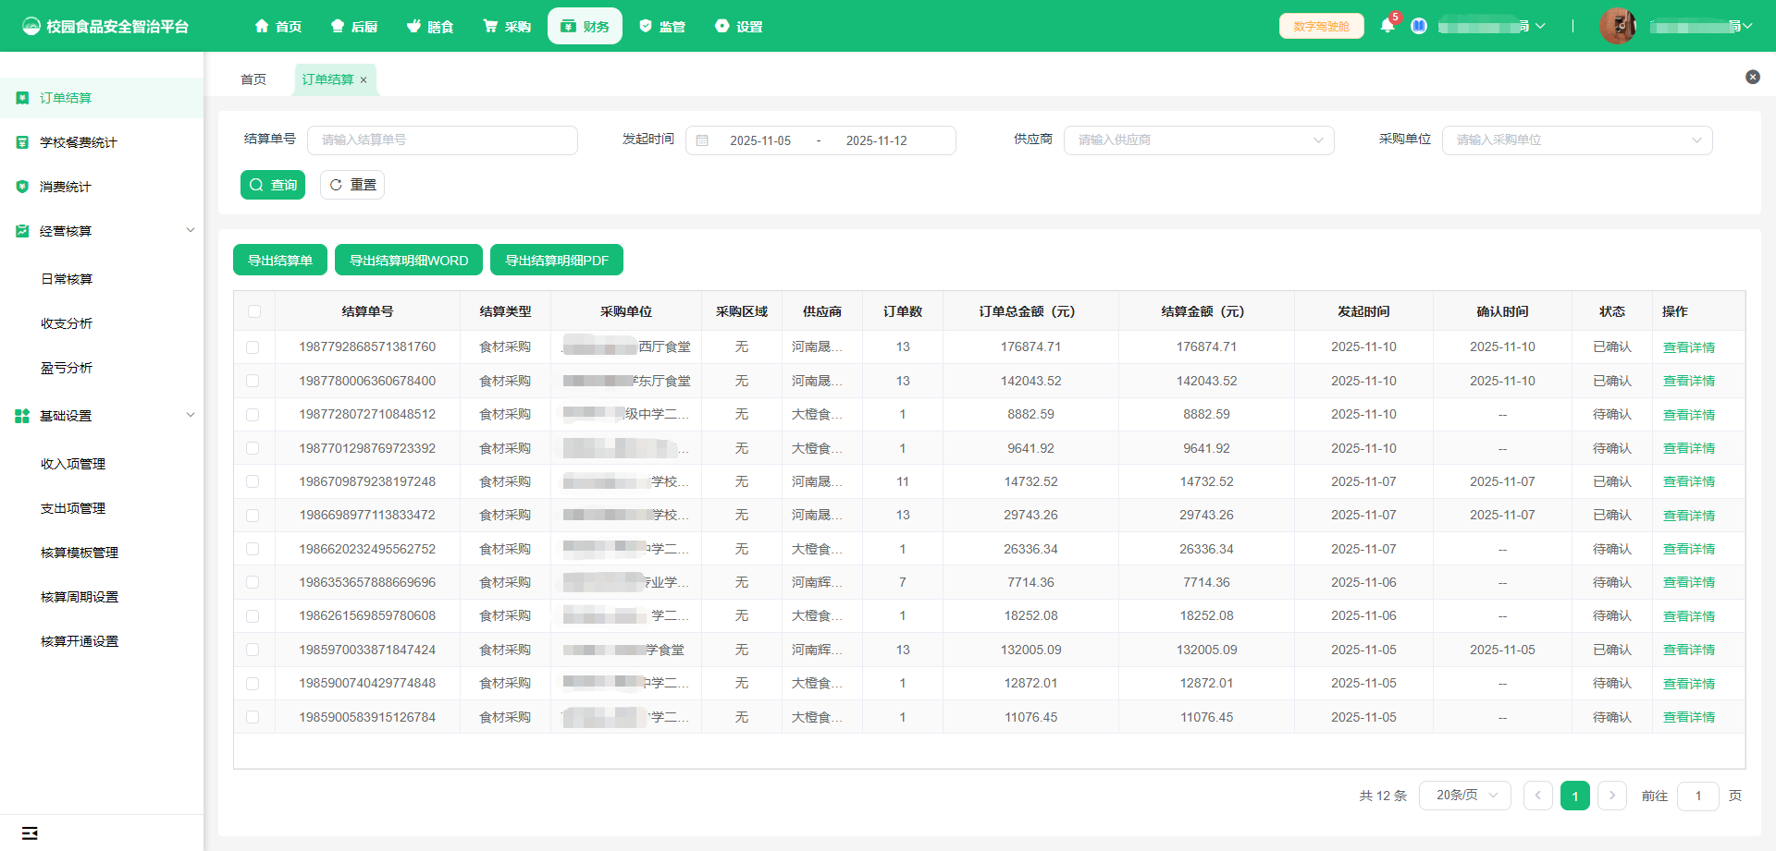Select checkbox for order 1985900583915126784

point(253,717)
